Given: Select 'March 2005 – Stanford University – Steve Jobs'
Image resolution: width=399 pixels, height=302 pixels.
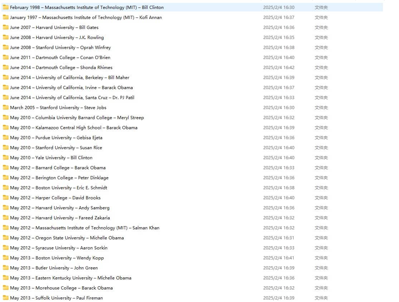Looking at the screenshot, I should pyautogui.click(x=58, y=108).
